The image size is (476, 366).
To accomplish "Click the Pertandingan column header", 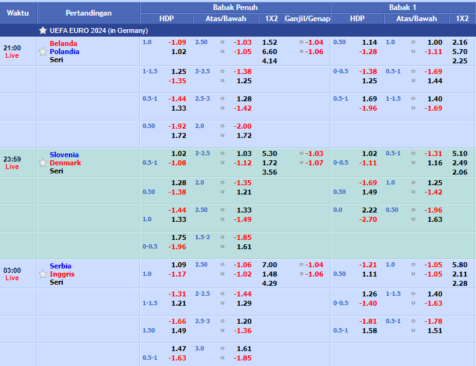I will pos(88,13).
